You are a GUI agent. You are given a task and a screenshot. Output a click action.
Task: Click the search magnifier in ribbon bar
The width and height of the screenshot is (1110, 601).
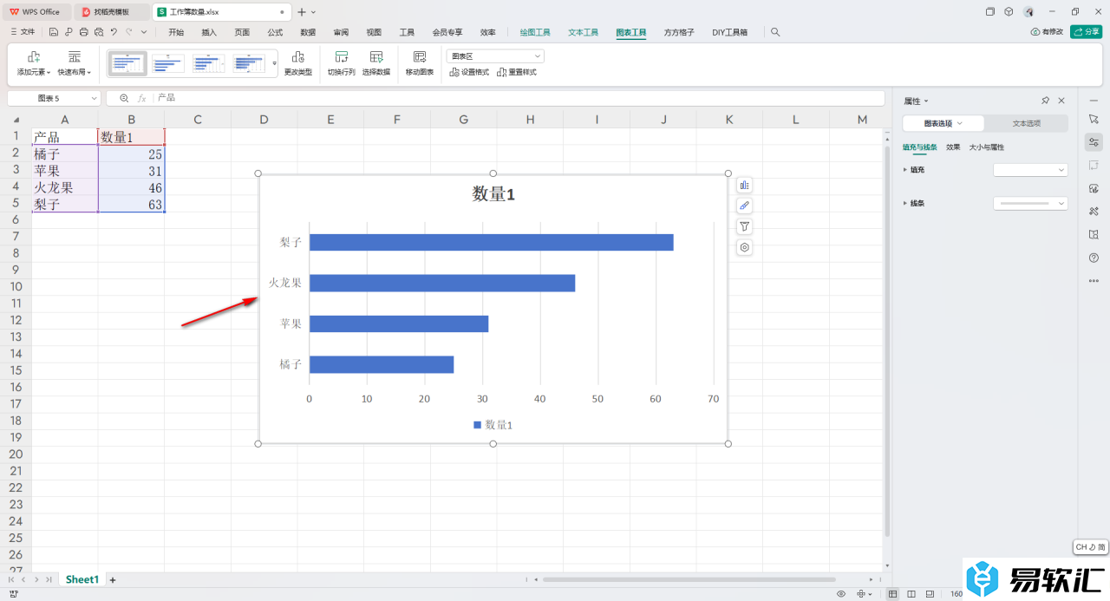775,32
